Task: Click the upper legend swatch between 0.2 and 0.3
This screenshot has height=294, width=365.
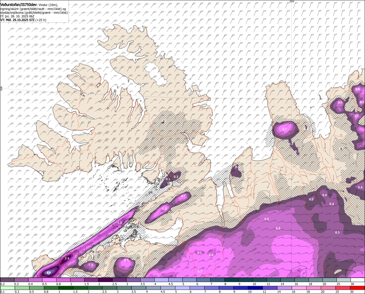Action: click(7, 280)
